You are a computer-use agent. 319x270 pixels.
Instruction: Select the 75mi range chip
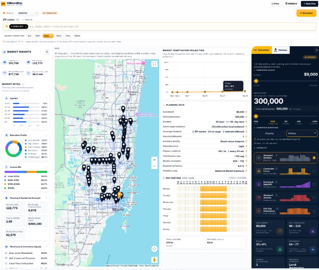(68, 36)
